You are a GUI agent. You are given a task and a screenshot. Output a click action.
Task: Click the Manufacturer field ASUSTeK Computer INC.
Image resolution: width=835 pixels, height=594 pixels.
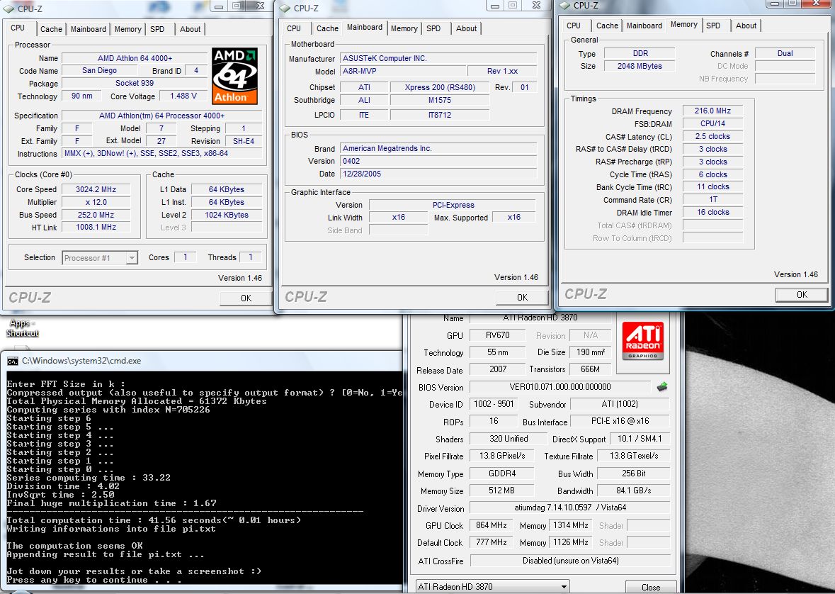click(438, 58)
